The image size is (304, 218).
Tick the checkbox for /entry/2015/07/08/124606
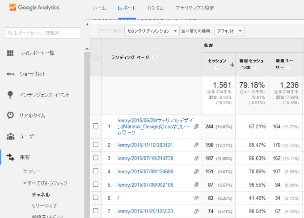[96, 171]
